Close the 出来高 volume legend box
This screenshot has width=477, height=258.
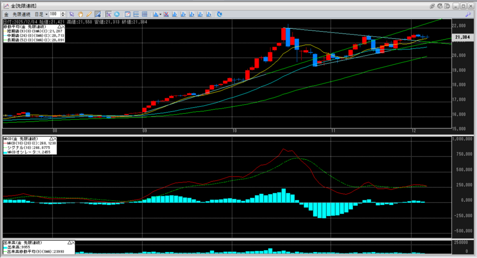(73, 243)
